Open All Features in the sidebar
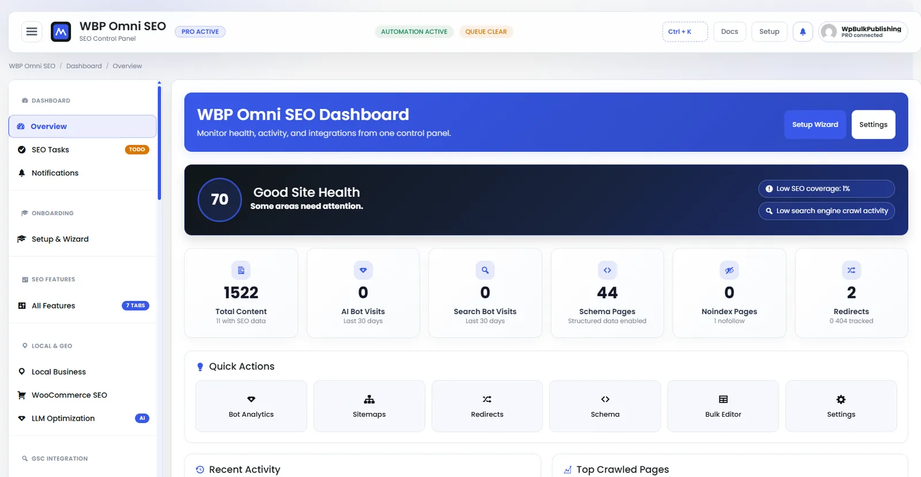The height and width of the screenshot is (477, 921). click(x=82, y=306)
